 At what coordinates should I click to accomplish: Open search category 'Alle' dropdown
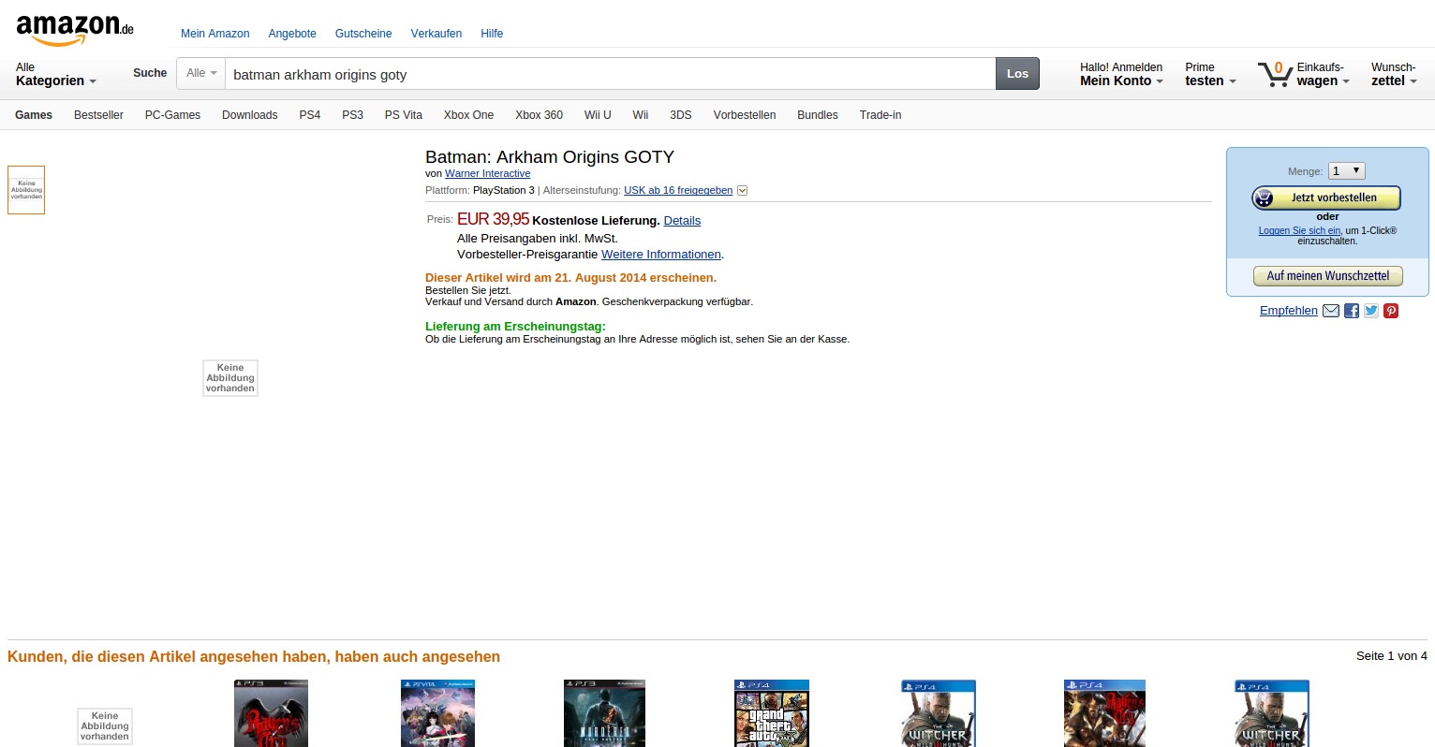(x=201, y=73)
